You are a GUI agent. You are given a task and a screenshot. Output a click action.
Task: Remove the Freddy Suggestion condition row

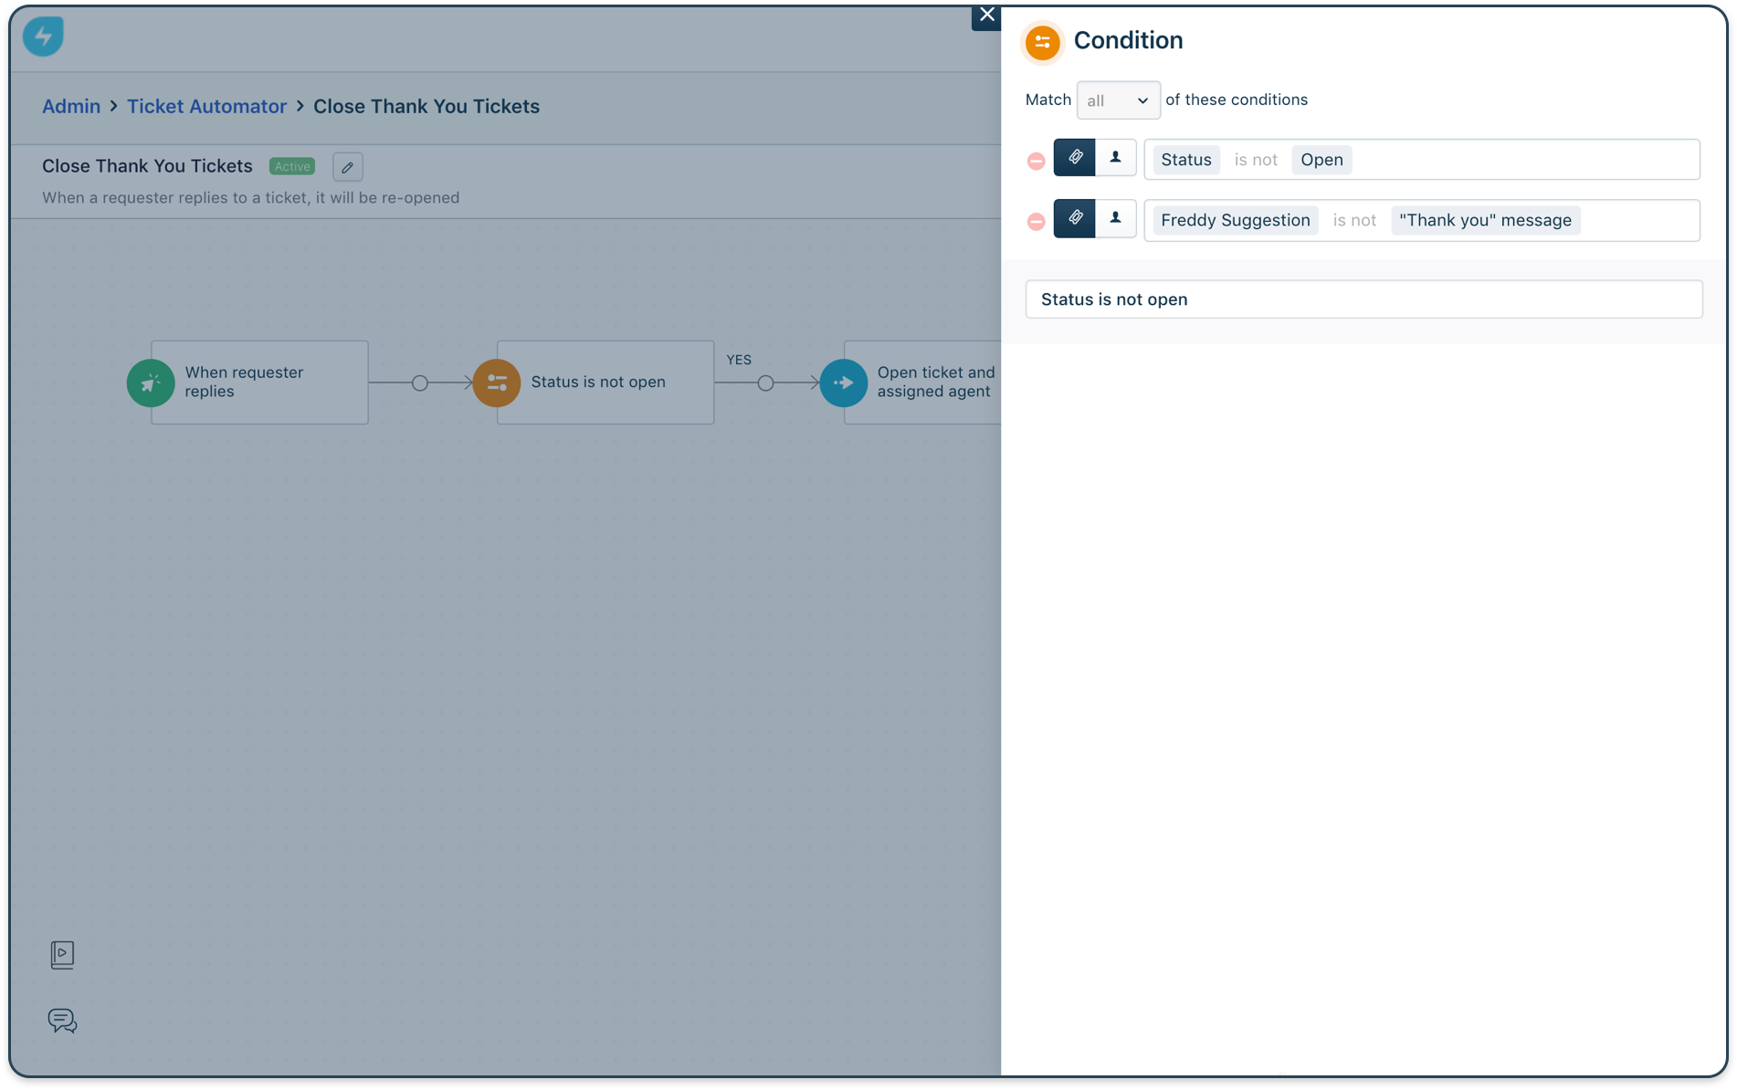(1036, 222)
